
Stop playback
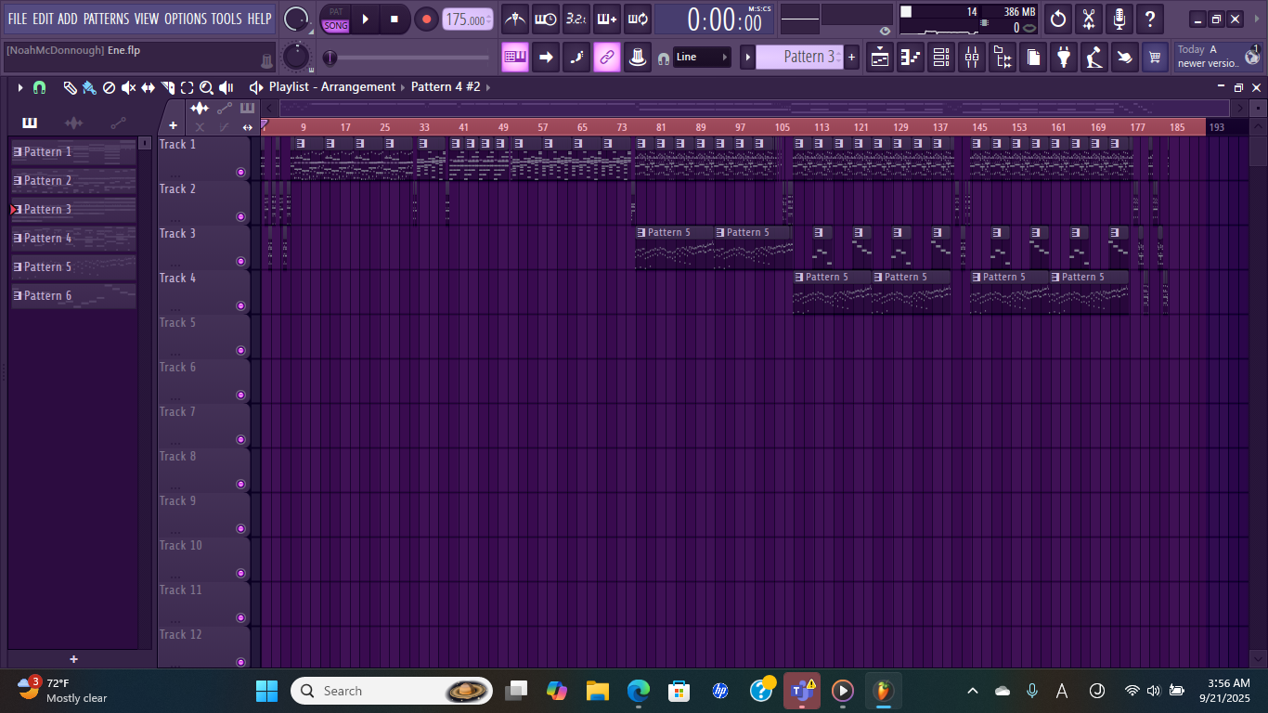click(395, 19)
